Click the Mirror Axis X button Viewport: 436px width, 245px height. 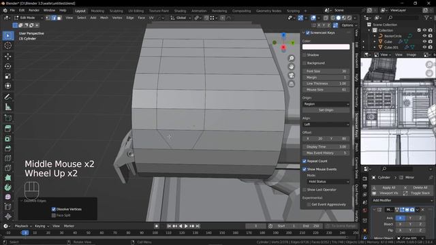pos(400,218)
